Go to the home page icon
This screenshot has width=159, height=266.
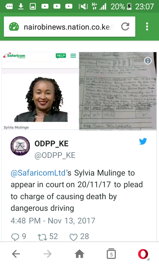pos(79,254)
